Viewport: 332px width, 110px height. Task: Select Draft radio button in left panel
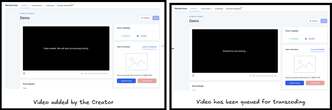(x=138, y=36)
